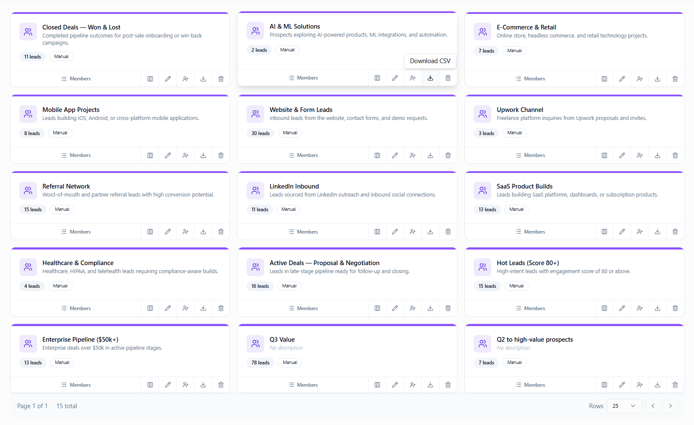Viewport: 694px width, 425px height.
Task: Show Members of SaaS Product Builds
Action: pos(530,232)
